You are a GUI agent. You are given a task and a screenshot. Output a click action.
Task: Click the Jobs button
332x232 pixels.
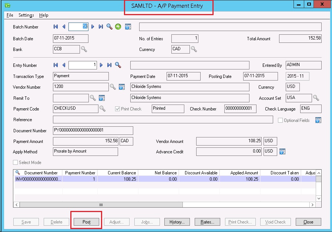tap(147, 222)
